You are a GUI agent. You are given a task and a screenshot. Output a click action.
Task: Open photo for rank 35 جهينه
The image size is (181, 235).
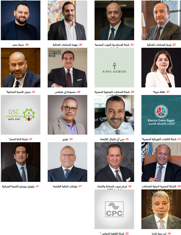[67, 21]
